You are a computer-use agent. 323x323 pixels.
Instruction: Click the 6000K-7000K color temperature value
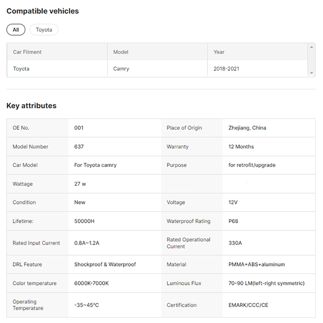[92, 283]
